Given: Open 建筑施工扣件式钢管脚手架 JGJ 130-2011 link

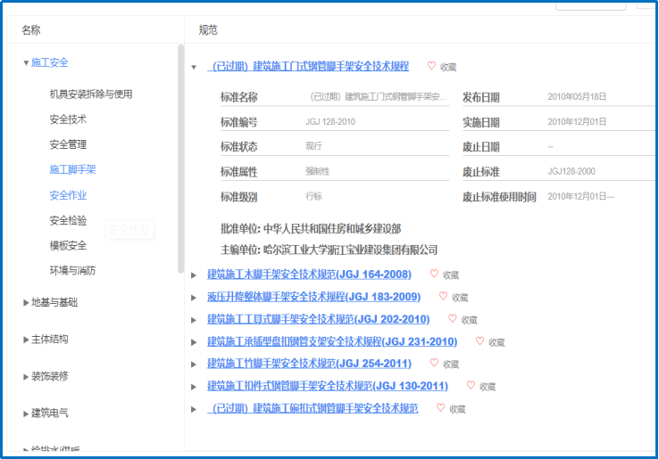Looking at the screenshot, I should pyautogui.click(x=327, y=386).
